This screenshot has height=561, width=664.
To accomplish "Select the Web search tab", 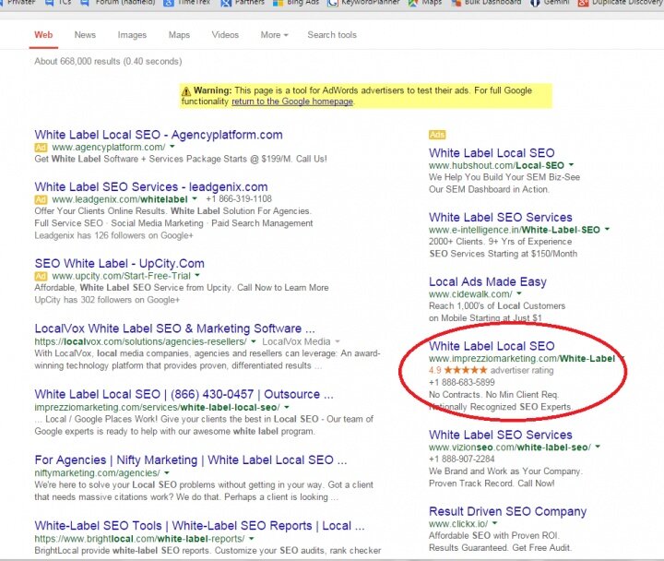I will 43,35.
